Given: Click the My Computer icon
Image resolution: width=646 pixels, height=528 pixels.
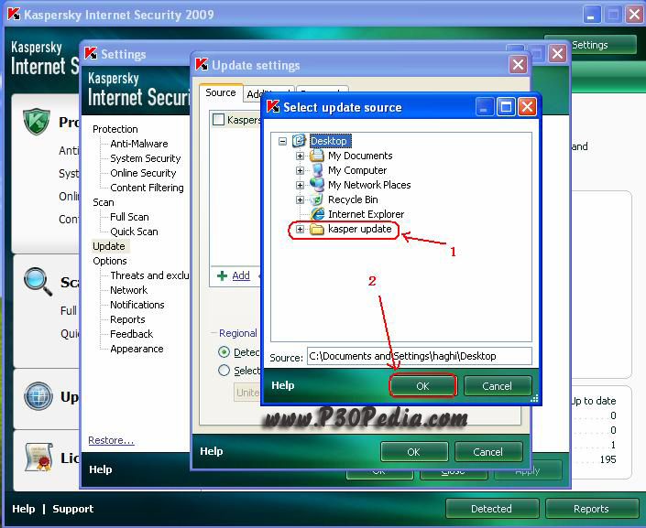Looking at the screenshot, I should [x=317, y=170].
